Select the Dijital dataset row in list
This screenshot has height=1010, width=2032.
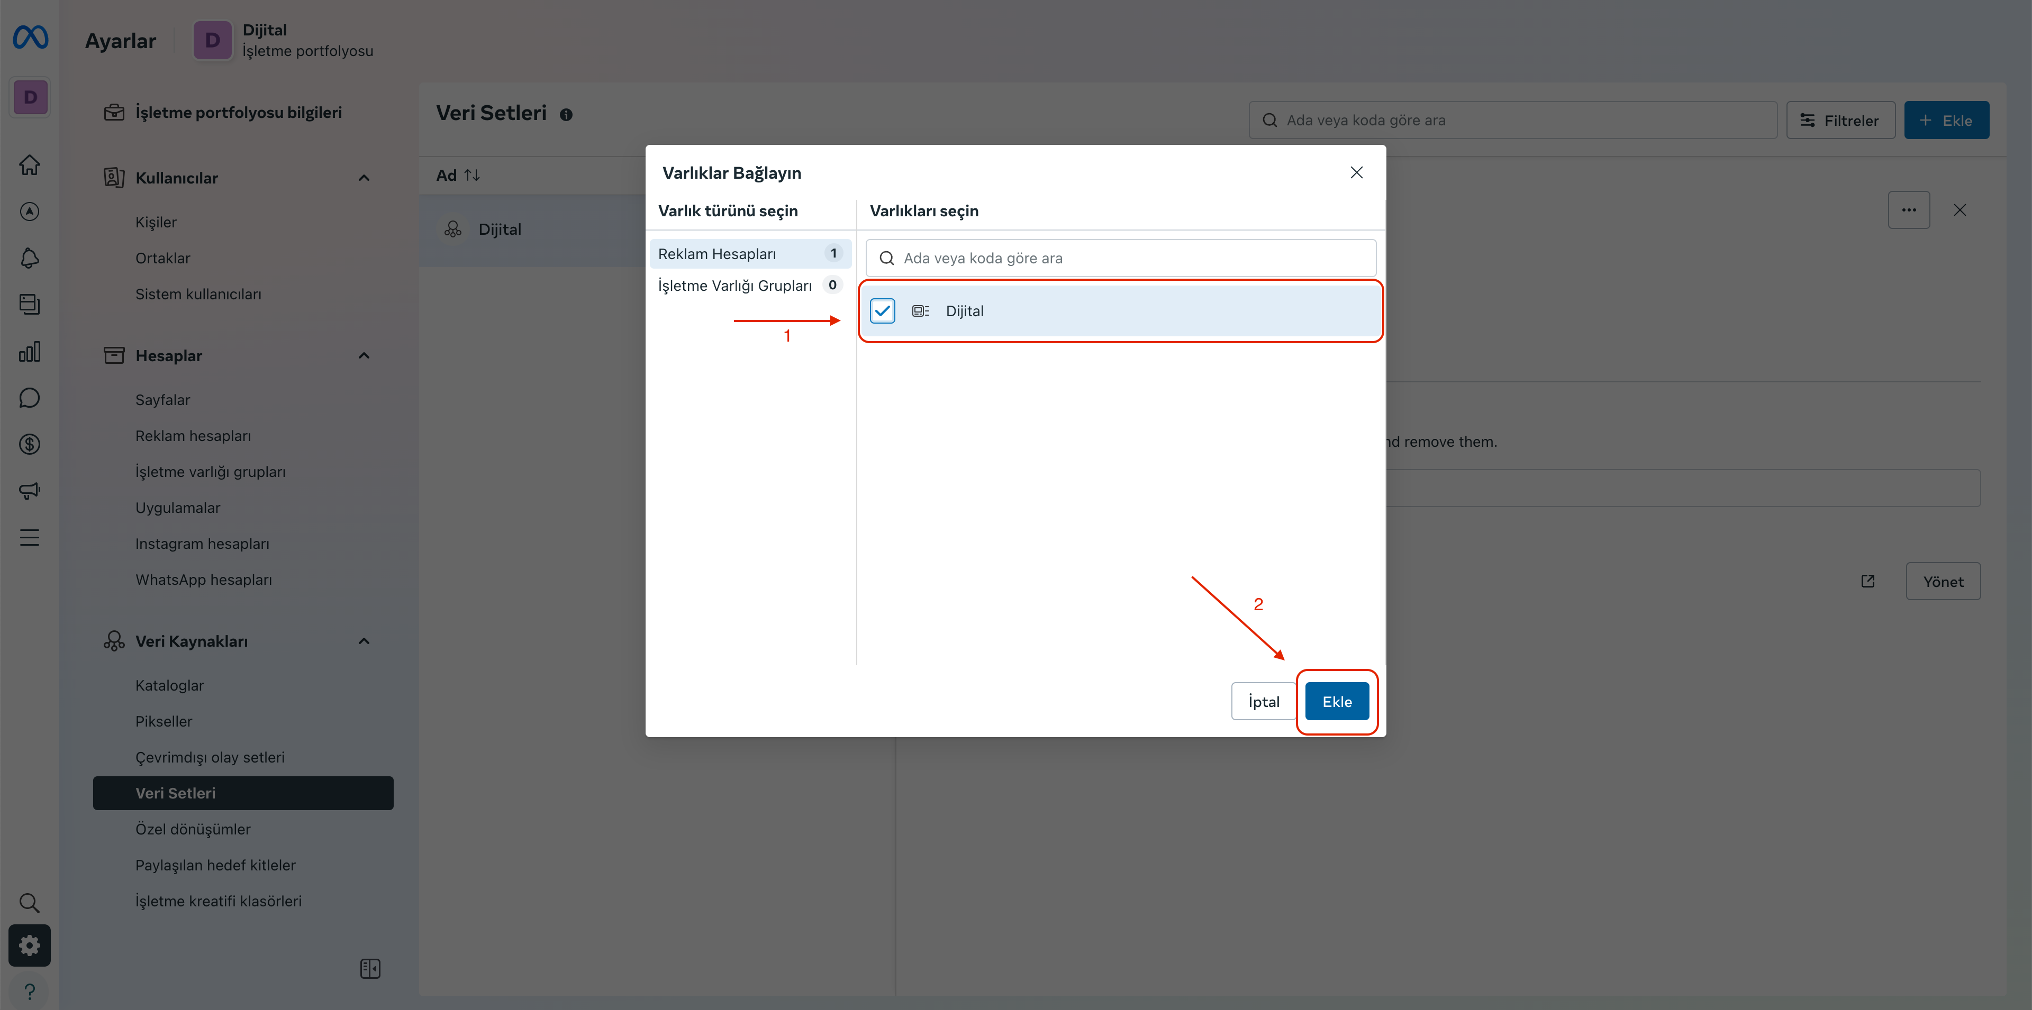pos(532,229)
